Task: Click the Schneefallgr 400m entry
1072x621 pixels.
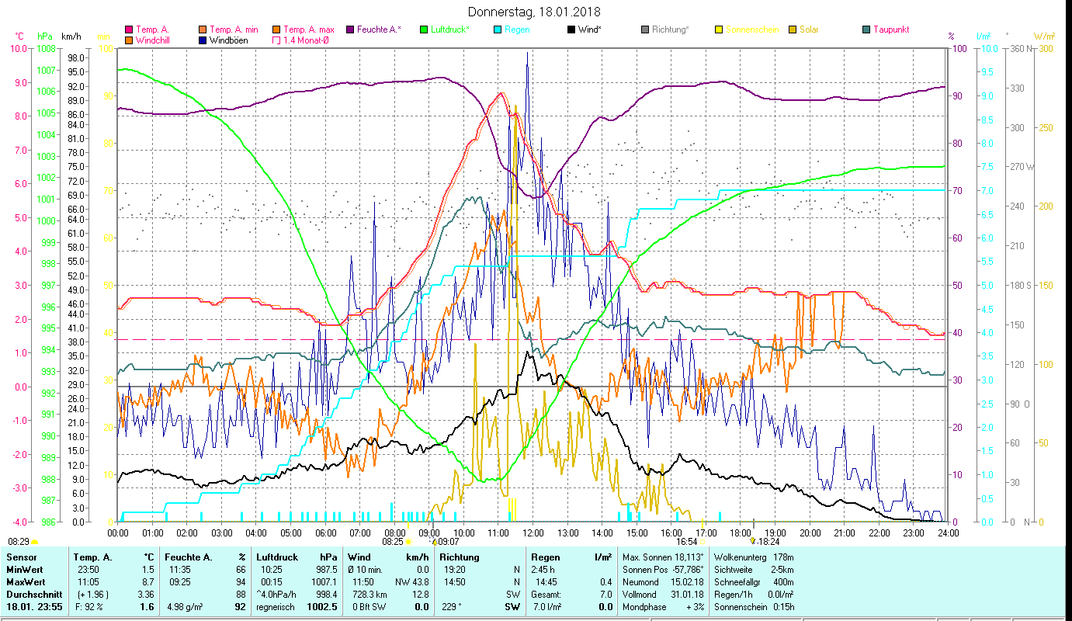Action: tap(753, 581)
